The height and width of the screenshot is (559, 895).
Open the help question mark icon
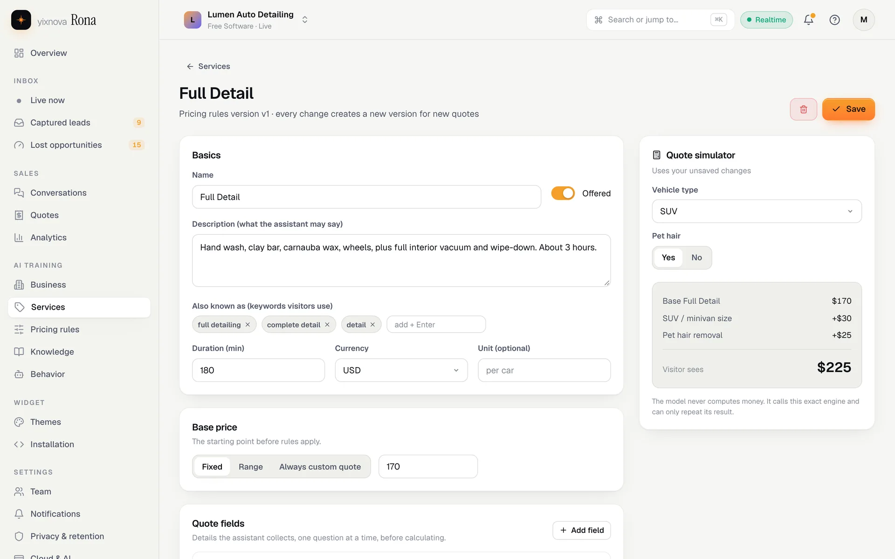coord(834,20)
